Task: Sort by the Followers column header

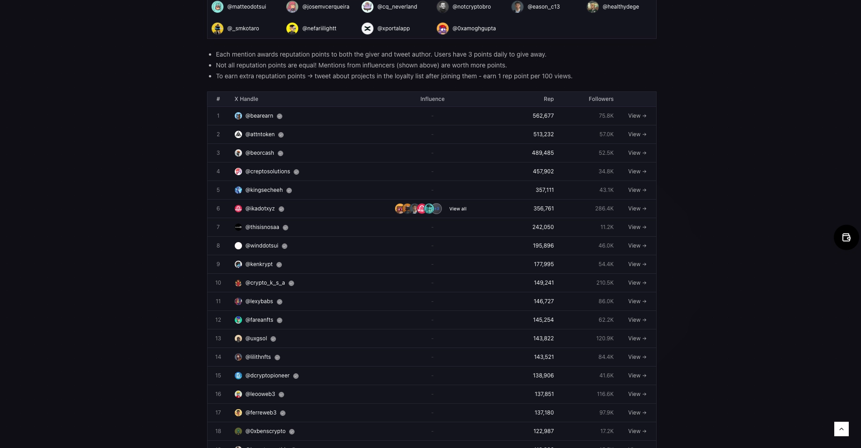Action: point(601,99)
